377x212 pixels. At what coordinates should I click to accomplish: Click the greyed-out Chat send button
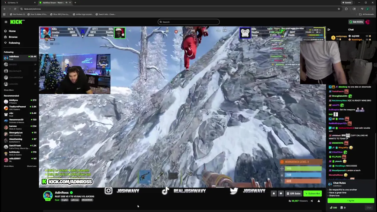pos(369,208)
